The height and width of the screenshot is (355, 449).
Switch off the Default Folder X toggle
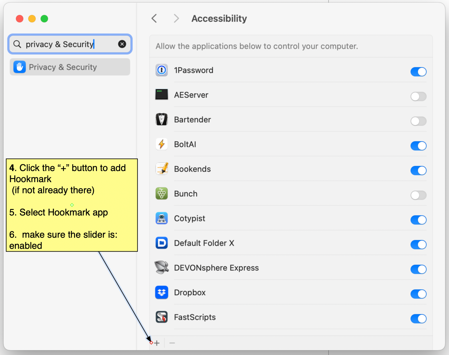tap(418, 244)
